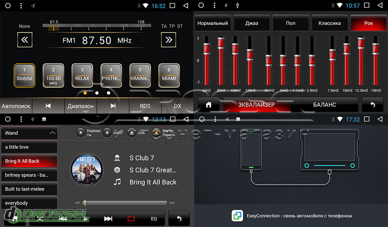This screenshot has height=227, width=388.
Task: Tap the seek forward double-chevron radio button
Action: pos(168,40)
